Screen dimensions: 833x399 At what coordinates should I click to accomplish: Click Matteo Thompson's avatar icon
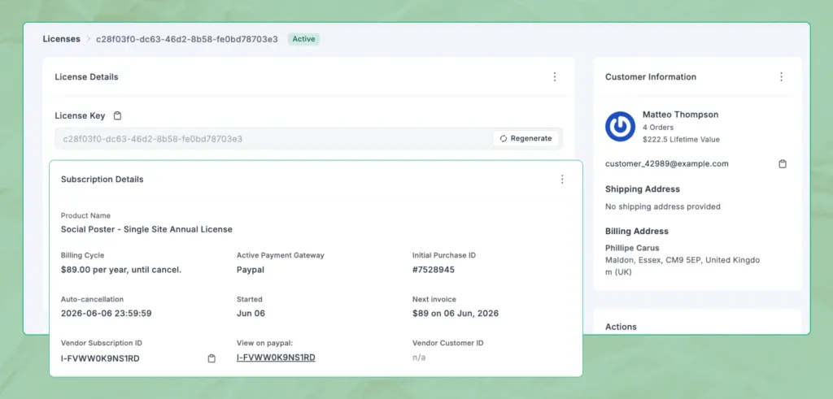(x=620, y=127)
